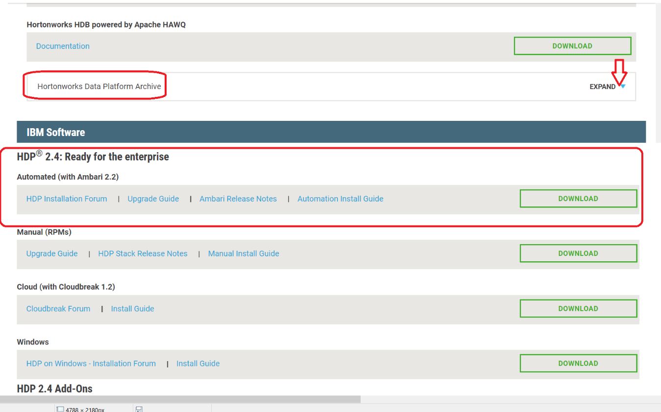Click DOWNLOAD for Automated with Ambari 2.2
The width and height of the screenshot is (661, 412).
(x=577, y=199)
